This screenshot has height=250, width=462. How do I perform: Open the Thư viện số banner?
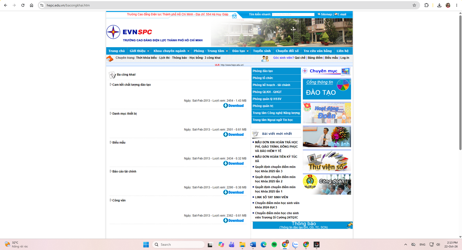[x=327, y=160]
